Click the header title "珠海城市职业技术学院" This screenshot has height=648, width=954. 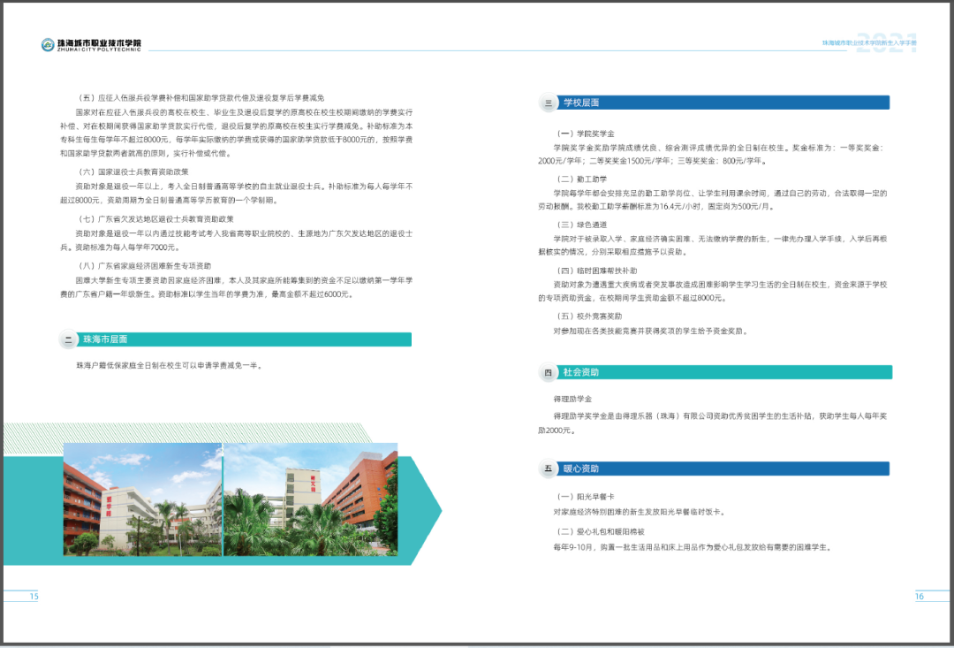click(99, 43)
